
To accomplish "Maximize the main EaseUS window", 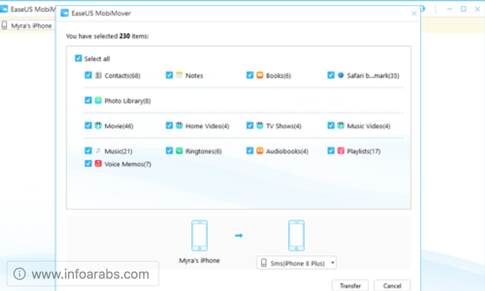I will tap(463, 9).
